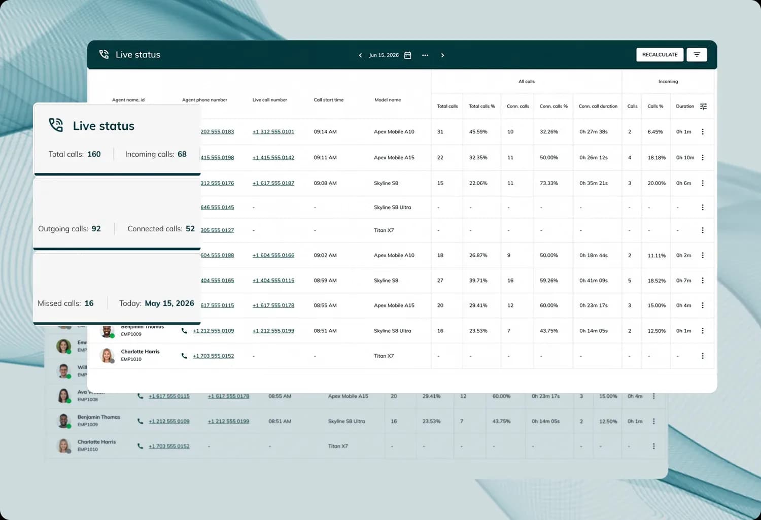Viewport: 761px width, 520px height.
Task: Click the Jun 15, 2026 date label
Action: click(x=384, y=55)
